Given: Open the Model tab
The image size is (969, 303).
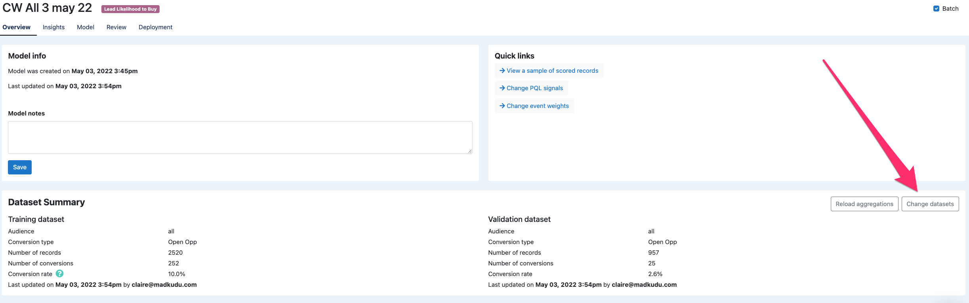Looking at the screenshot, I should tap(86, 27).
